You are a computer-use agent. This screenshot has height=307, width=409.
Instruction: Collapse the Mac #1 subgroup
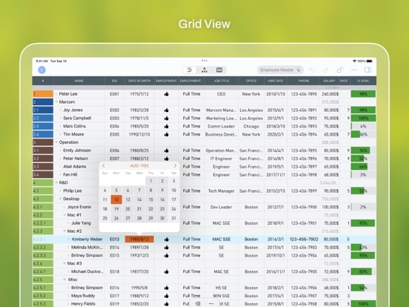(x=64, y=215)
